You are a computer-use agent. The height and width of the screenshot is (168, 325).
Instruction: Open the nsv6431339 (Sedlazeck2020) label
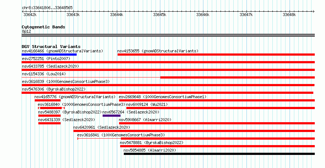tap(66, 120)
